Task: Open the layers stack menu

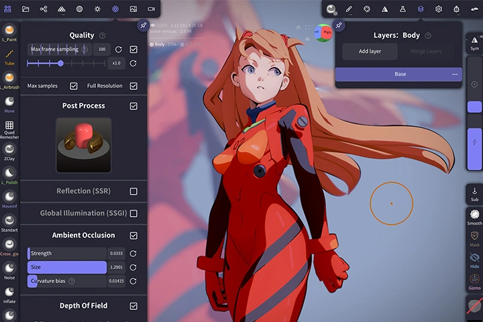Action: pos(421,9)
